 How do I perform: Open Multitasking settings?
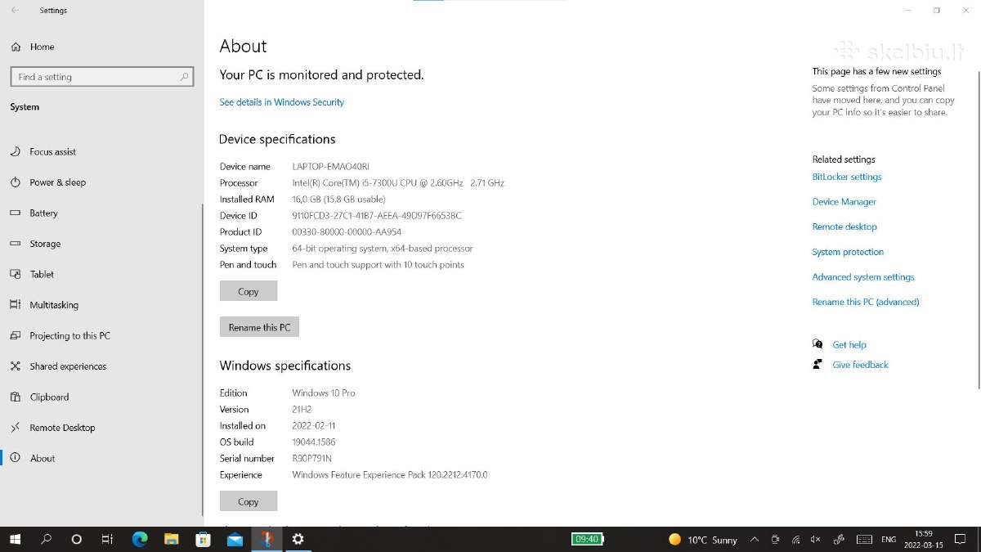pyautogui.click(x=54, y=305)
